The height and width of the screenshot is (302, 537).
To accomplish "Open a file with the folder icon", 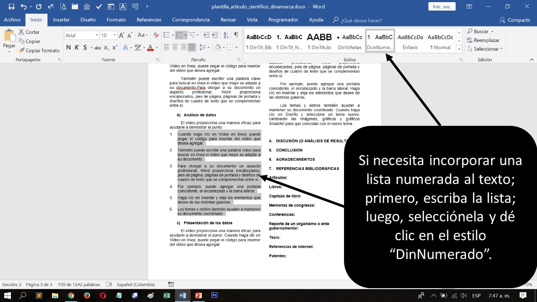I will (75, 7).
